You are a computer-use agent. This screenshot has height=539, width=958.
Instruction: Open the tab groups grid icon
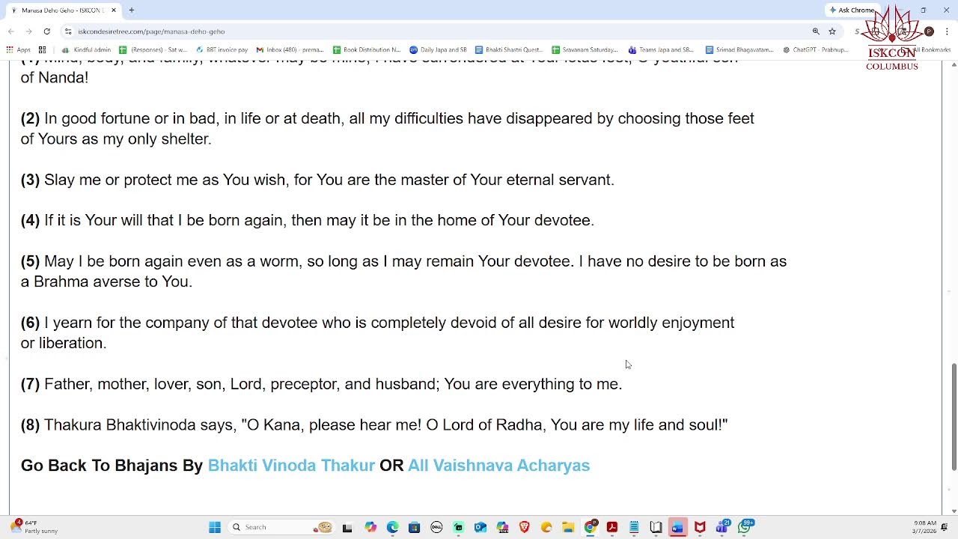point(42,50)
